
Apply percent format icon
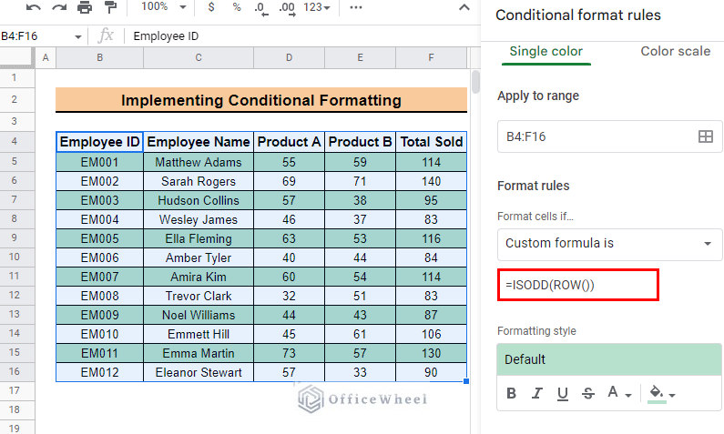[237, 7]
